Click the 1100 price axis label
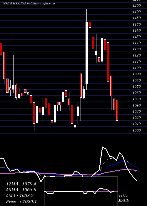 point(137,68)
